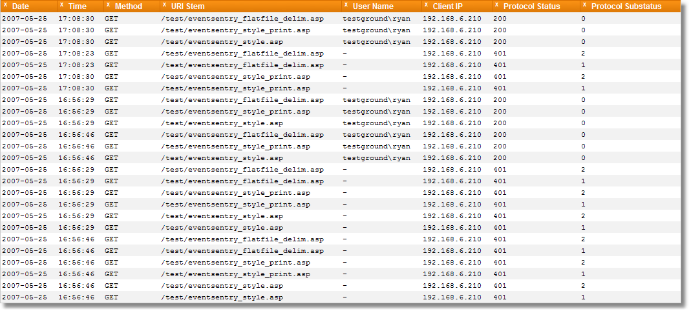Click substatus 2 in 17:08:30 style_print.asp row
Viewport: 689px width, 311px height.
[x=583, y=77]
